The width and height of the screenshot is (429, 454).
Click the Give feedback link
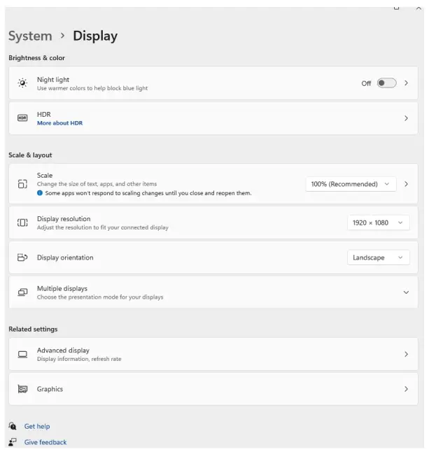tap(45, 442)
